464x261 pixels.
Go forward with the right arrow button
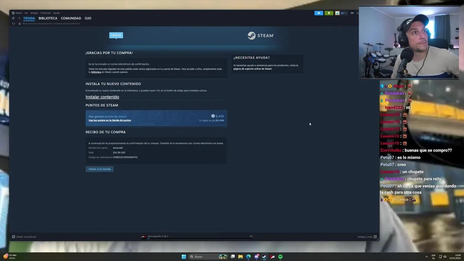[x=19, y=18]
